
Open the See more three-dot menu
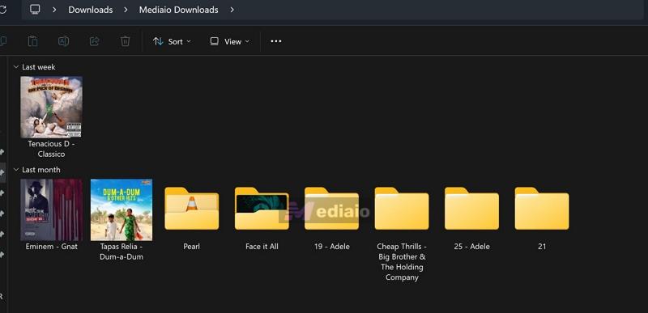[x=276, y=41]
